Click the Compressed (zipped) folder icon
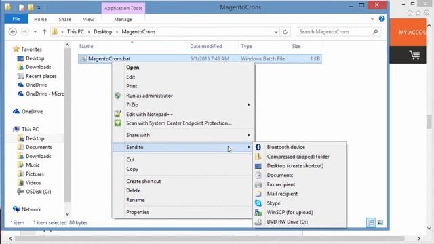The height and width of the screenshot is (244, 434). point(258,157)
